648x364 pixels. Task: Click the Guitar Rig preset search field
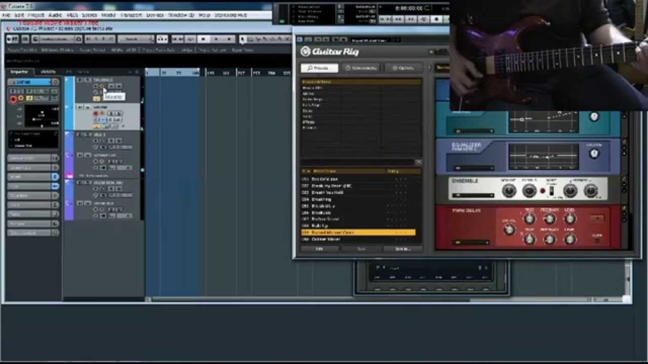[357, 162]
